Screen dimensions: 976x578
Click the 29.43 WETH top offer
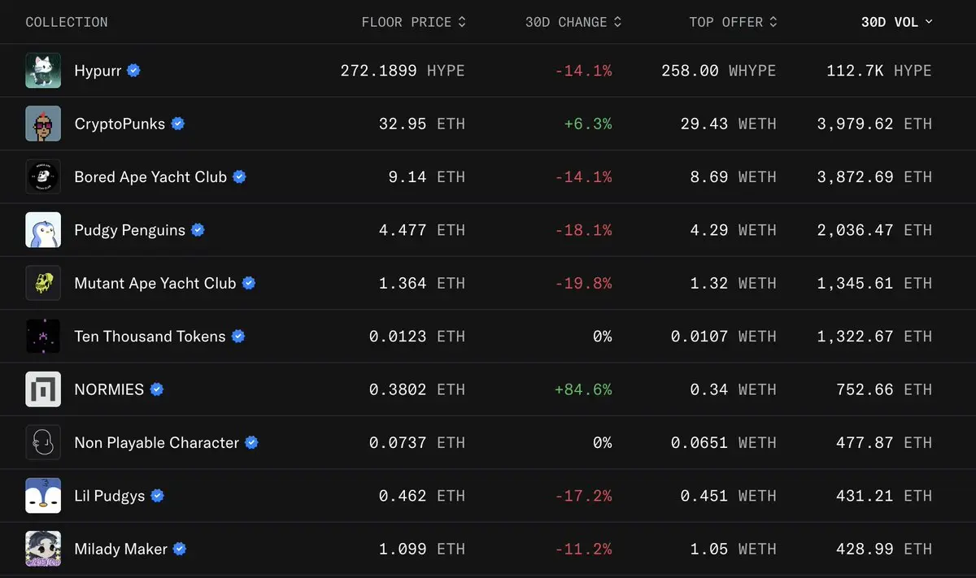tap(729, 124)
